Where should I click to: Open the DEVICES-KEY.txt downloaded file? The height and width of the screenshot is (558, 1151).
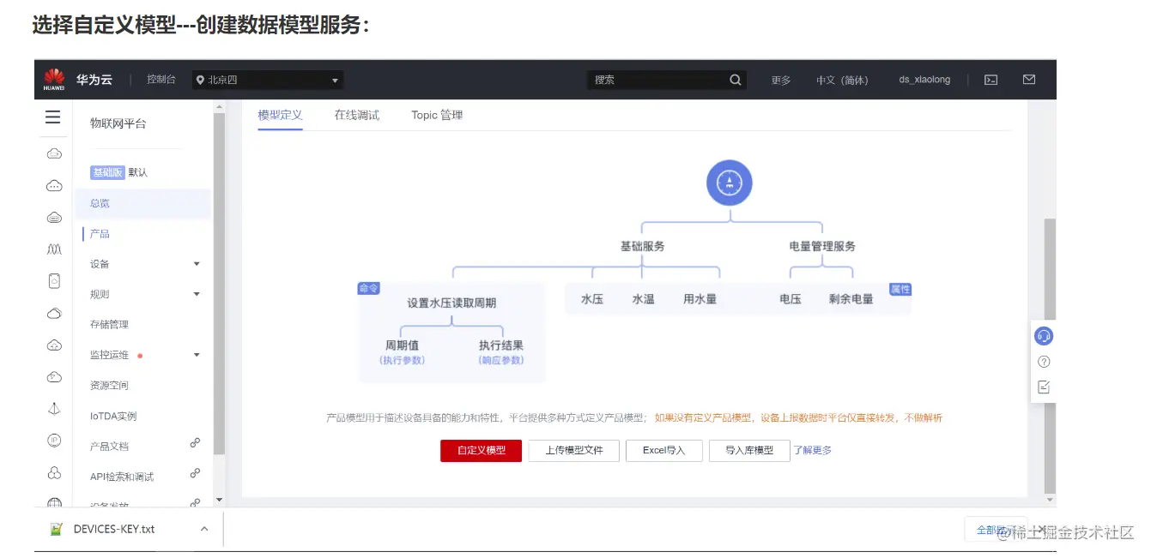[114, 530]
